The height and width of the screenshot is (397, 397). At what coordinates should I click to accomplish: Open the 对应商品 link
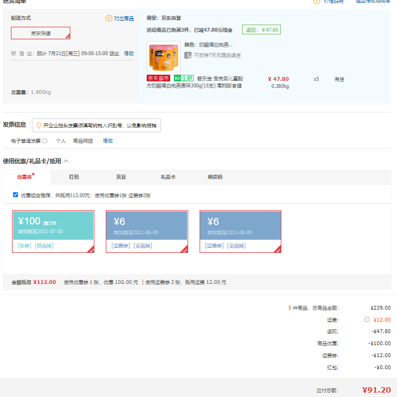[124, 19]
